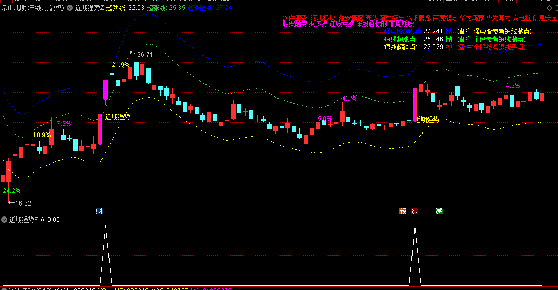Click the 26.71 high price label
This screenshot has width=558, height=290.
coord(145,55)
